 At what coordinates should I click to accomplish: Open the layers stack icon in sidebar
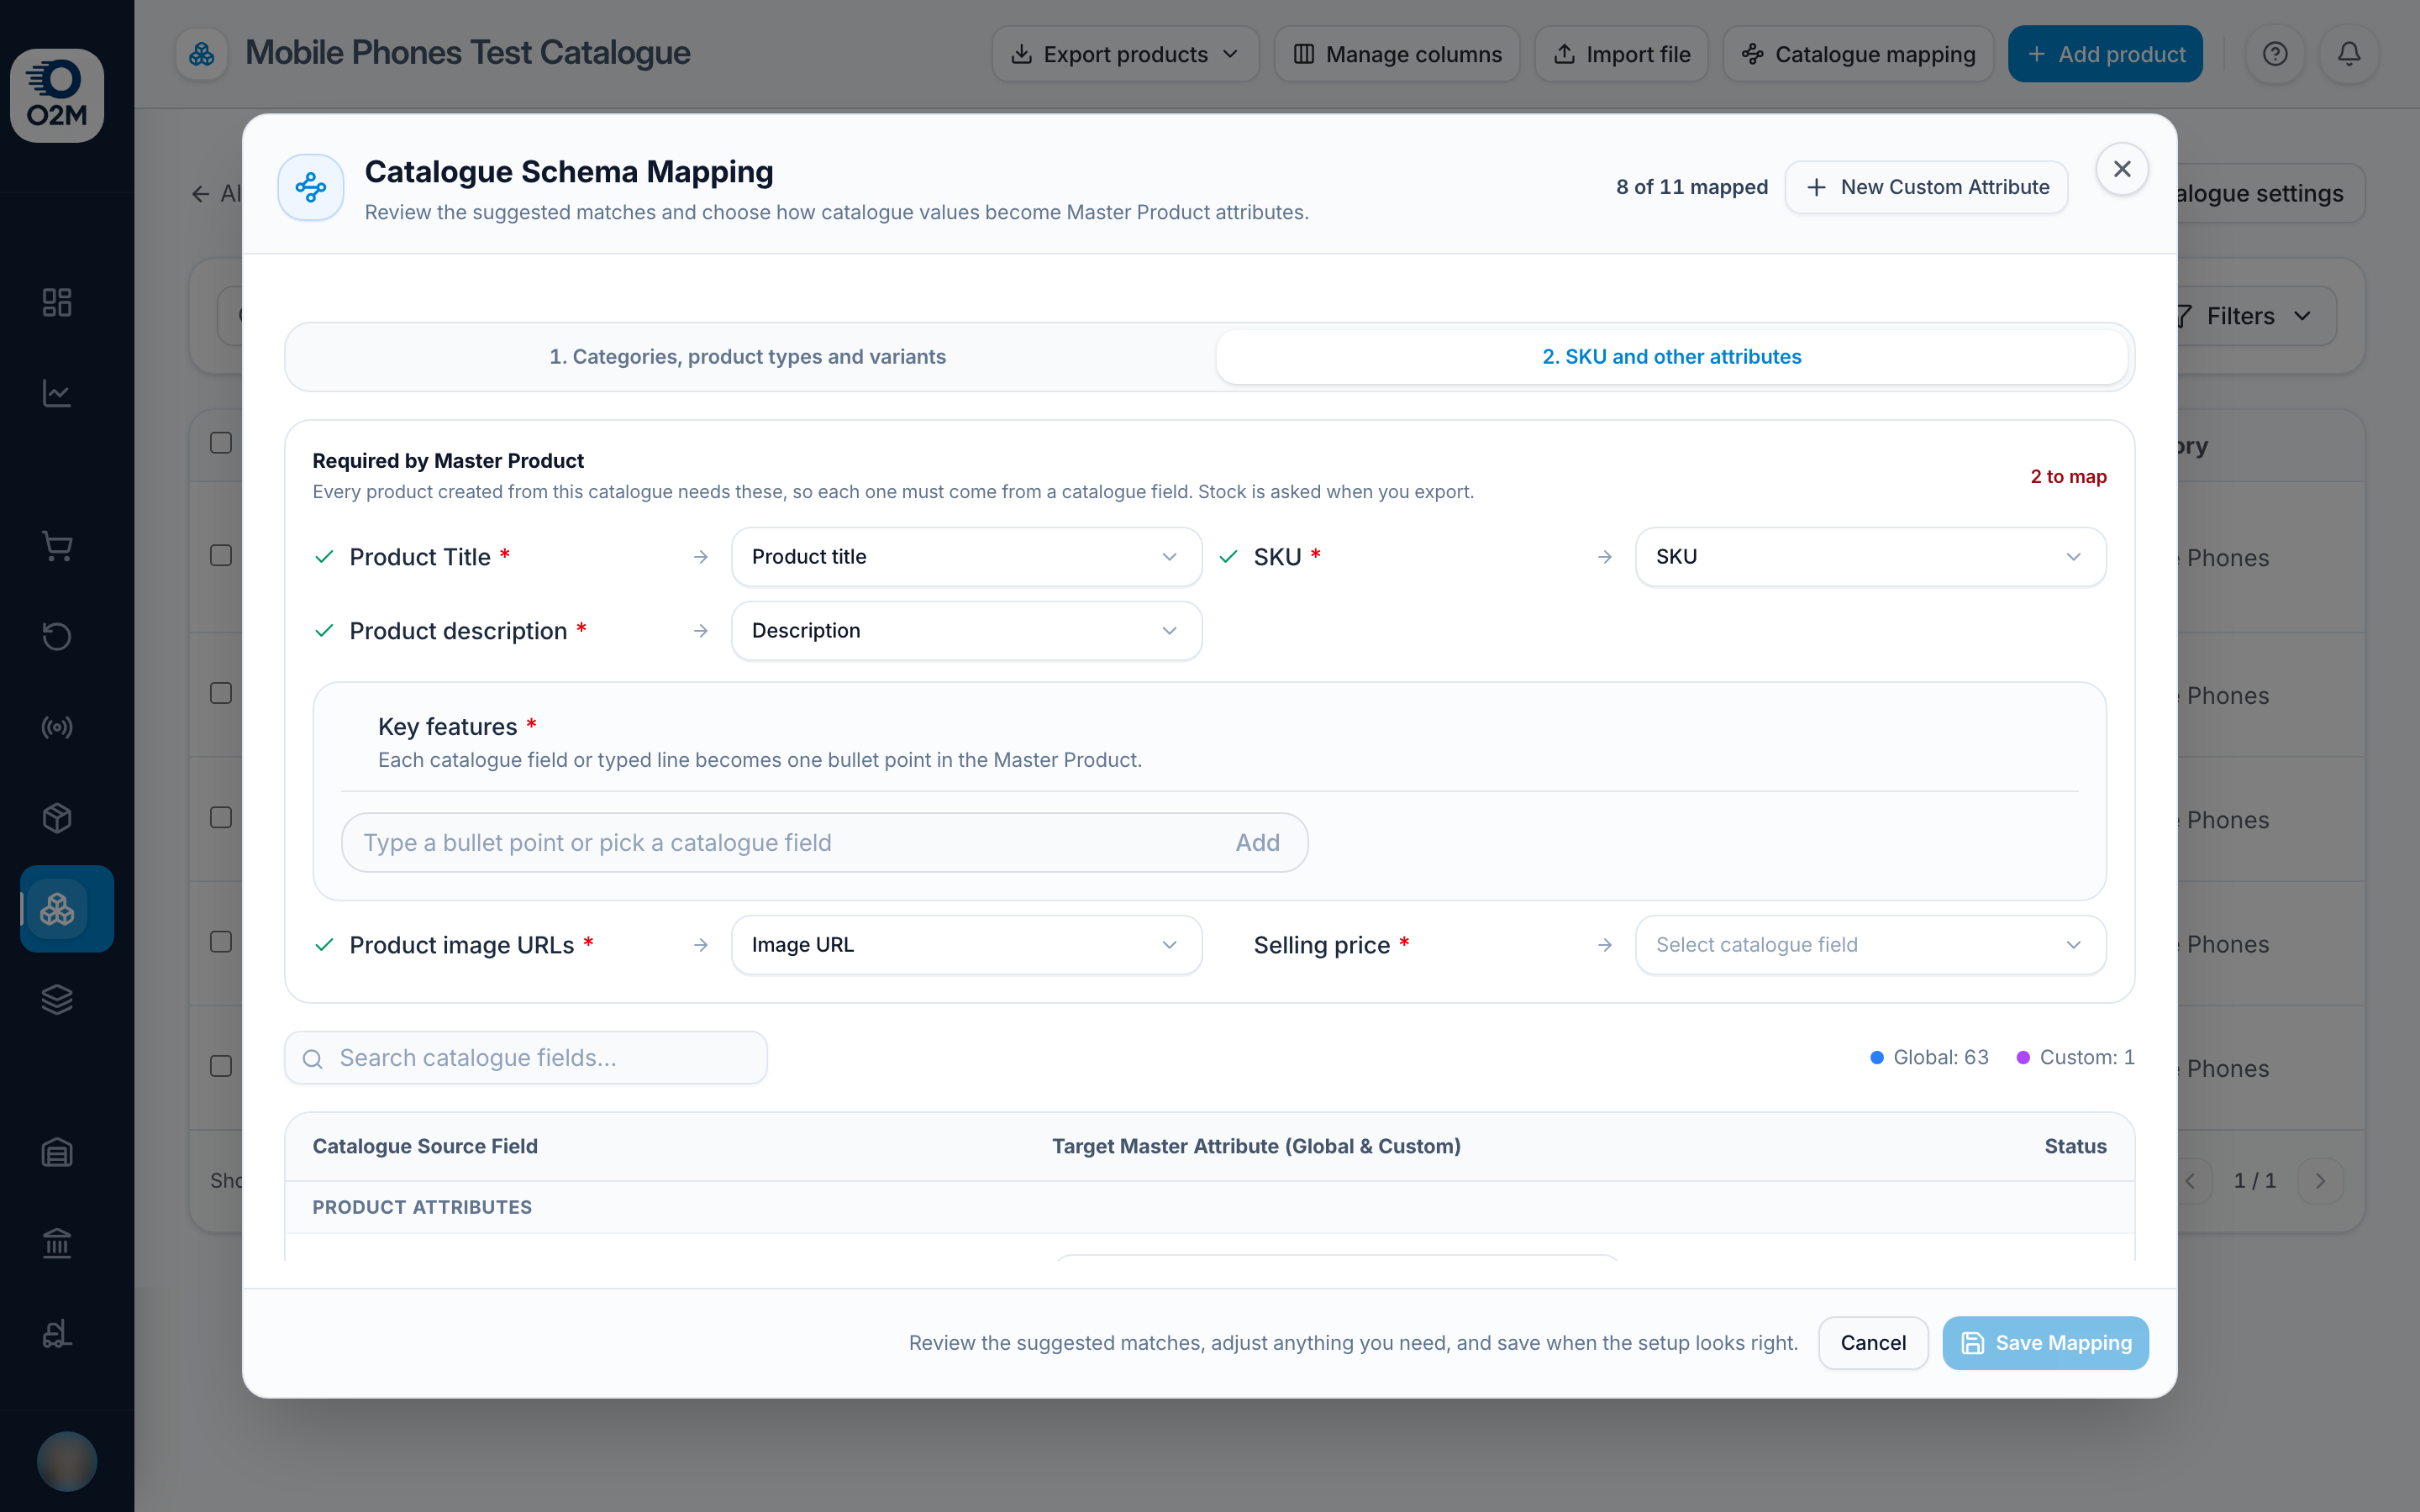[57, 999]
